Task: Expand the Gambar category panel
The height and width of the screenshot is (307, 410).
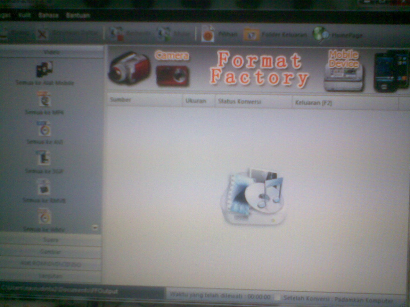Action: click(51, 252)
